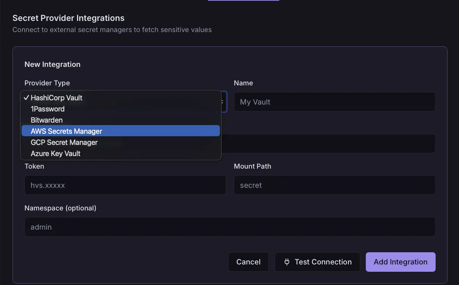Screen dimensions: 459x285
Task: Select the Bitwarden provider option
Action: point(47,120)
